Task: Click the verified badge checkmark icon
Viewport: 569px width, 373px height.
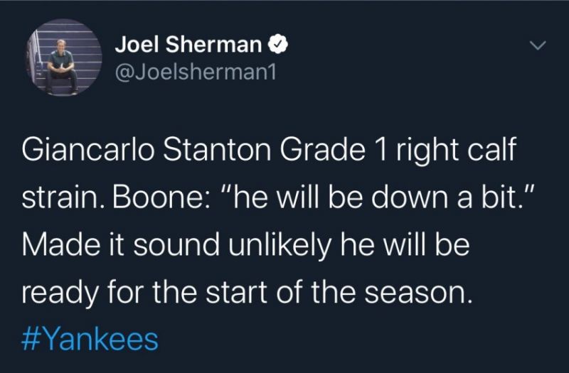Action: (x=277, y=45)
